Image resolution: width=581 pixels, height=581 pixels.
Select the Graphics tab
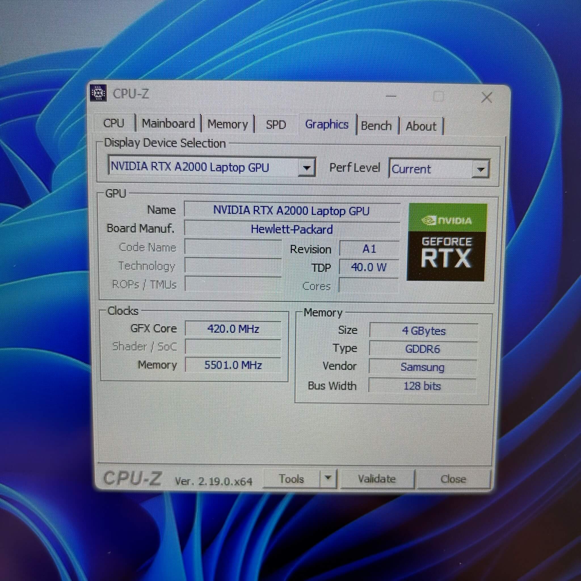pos(327,125)
